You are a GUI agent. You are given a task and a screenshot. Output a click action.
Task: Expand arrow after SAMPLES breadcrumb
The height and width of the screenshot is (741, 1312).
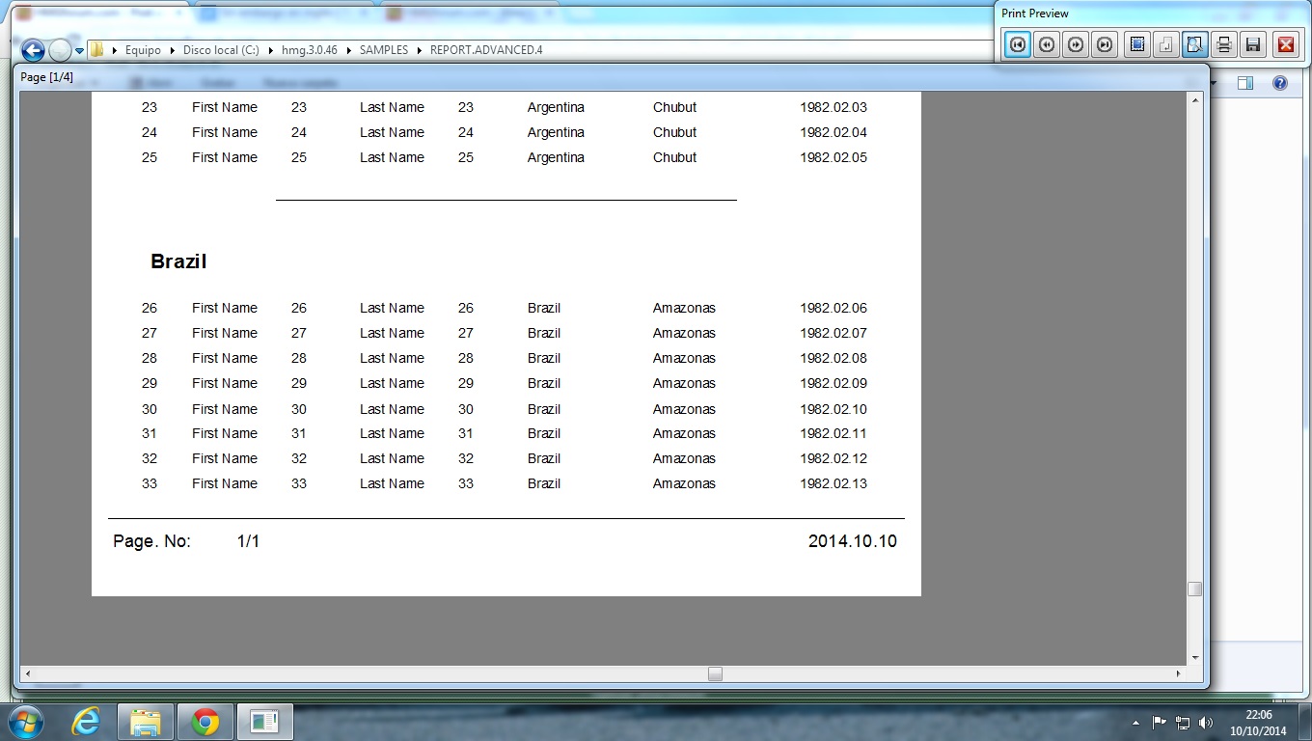click(420, 50)
